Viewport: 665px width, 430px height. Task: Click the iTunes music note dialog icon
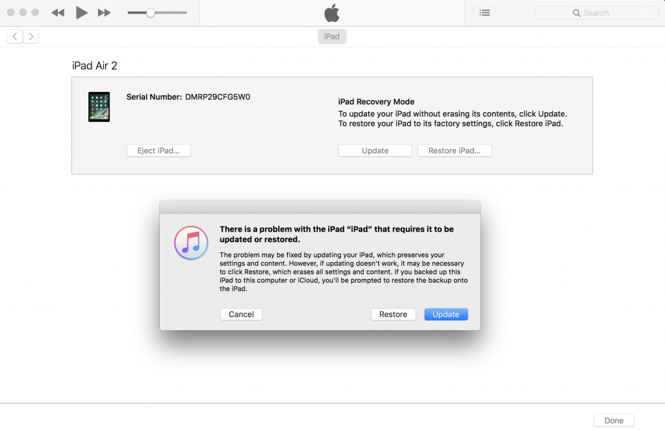click(x=192, y=243)
